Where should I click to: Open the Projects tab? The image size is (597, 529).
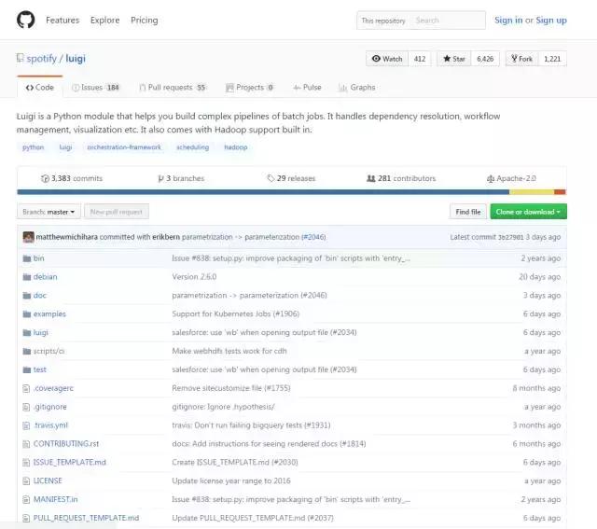point(249,87)
